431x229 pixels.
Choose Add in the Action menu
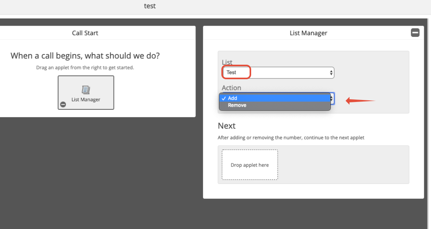click(x=275, y=98)
